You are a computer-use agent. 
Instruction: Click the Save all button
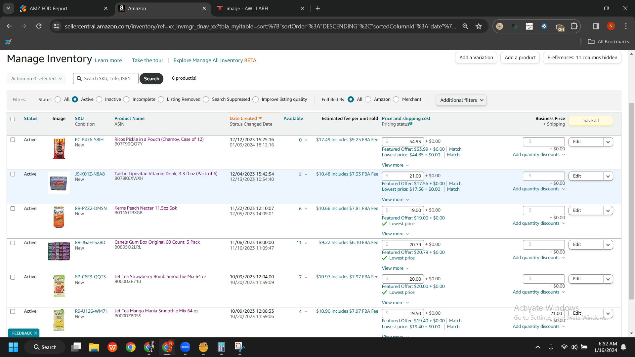591,121
